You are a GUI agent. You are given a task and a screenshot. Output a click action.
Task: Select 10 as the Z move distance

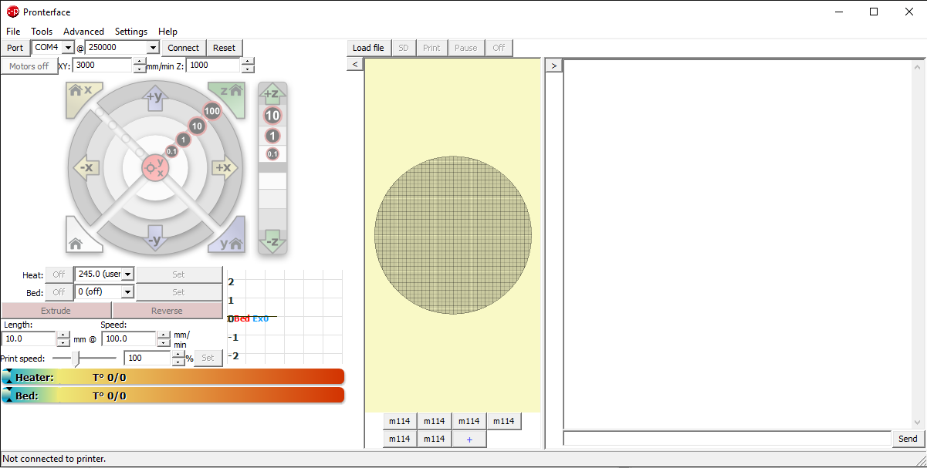coord(272,116)
